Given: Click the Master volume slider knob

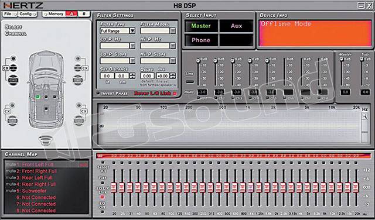Looking at the screenshot, I should coord(342,59).
